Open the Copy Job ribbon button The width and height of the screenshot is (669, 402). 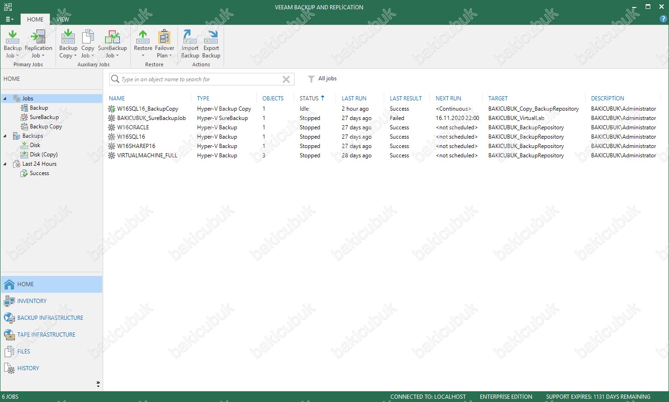tap(88, 44)
